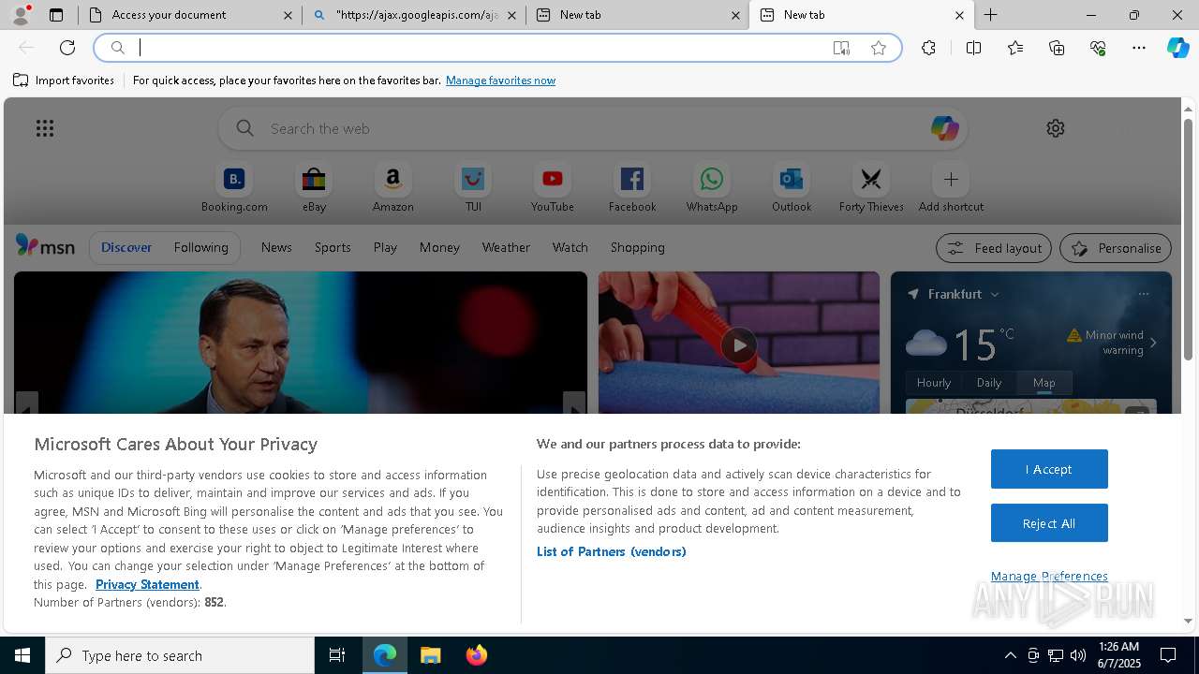Open a new tab with the plus button
Viewport: 1199px width, 674px height.
[x=990, y=15]
